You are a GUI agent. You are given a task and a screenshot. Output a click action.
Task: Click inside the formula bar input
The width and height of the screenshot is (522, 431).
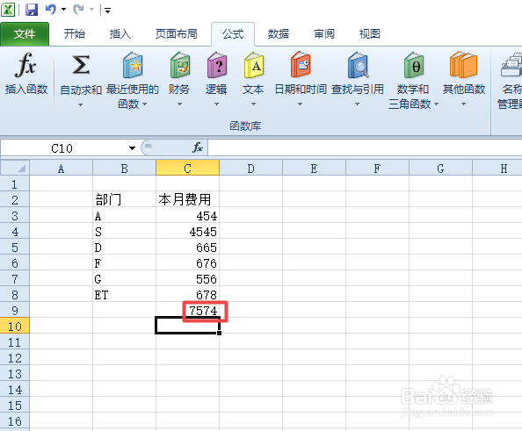[365, 147]
